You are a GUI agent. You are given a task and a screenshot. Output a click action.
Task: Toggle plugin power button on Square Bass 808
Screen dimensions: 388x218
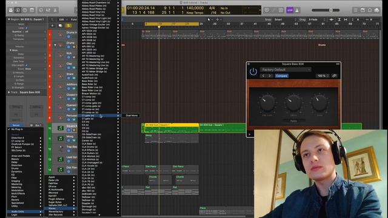[x=253, y=72]
